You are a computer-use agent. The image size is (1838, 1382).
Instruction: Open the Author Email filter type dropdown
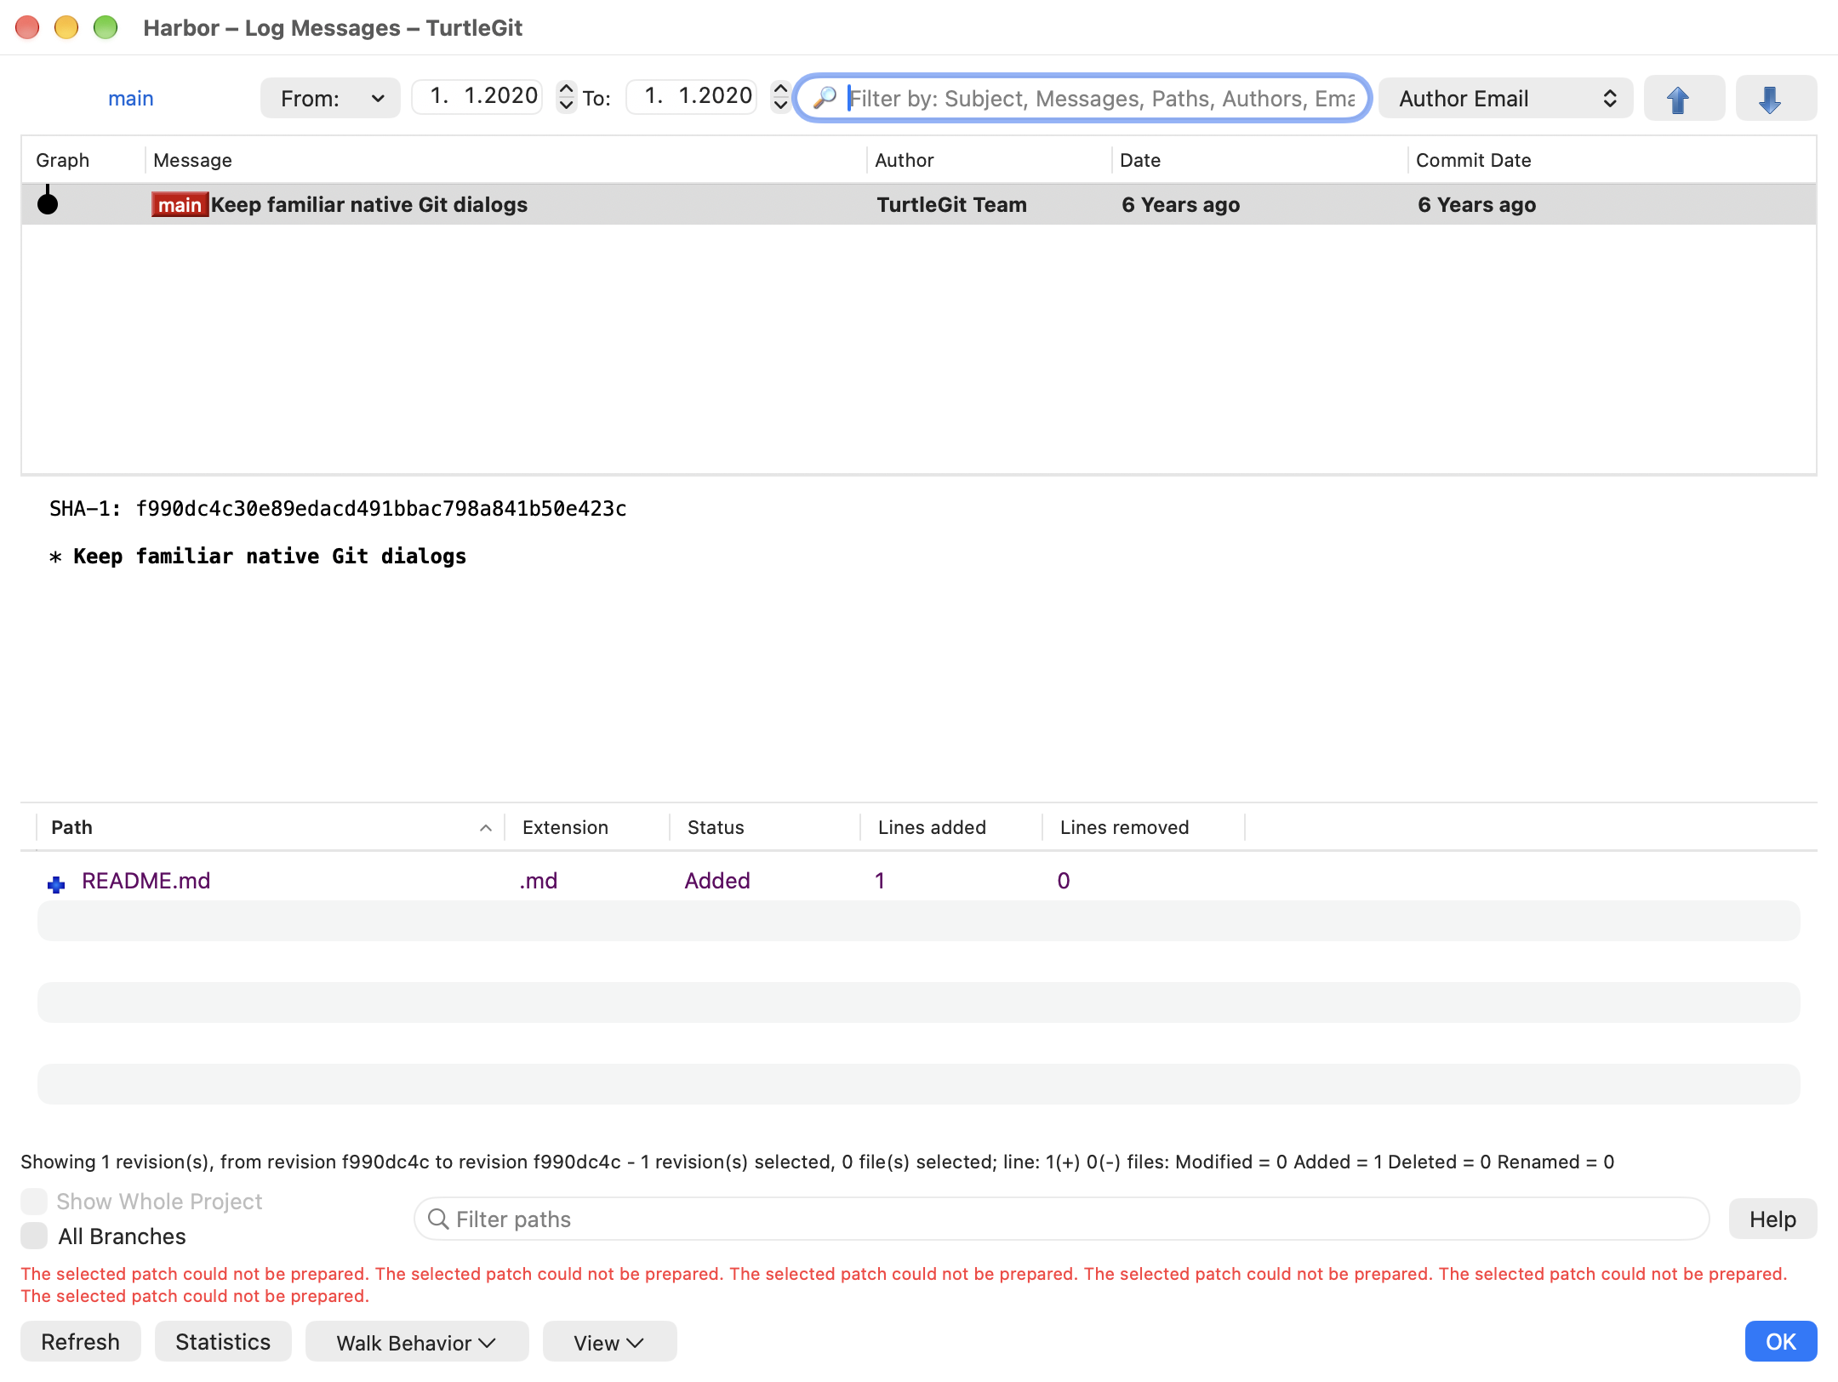(x=1505, y=99)
